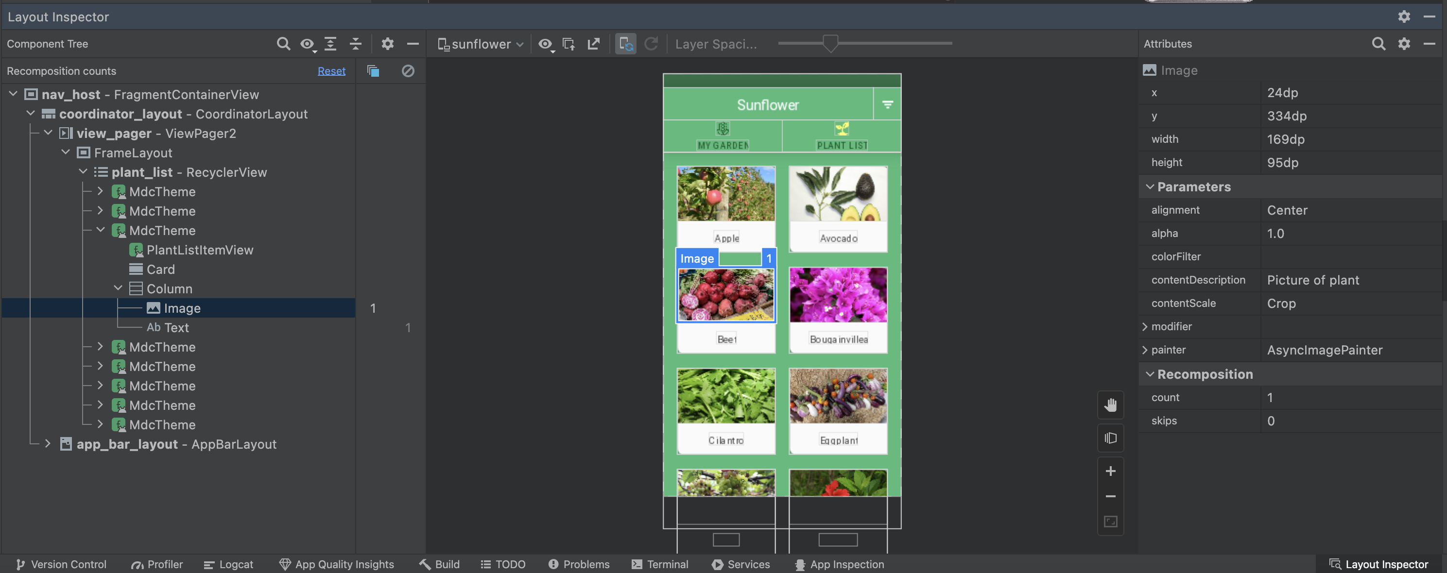
Task: Click the stop recording icon in Component Tree
Action: [408, 70]
